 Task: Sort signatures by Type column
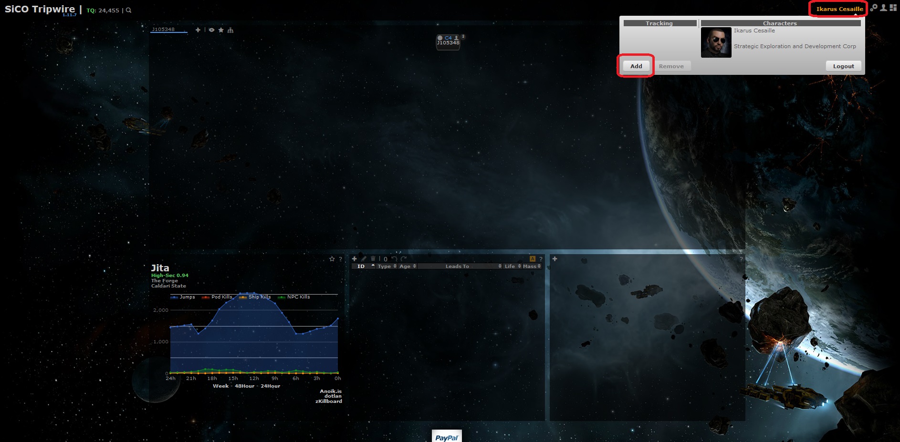[387, 266]
